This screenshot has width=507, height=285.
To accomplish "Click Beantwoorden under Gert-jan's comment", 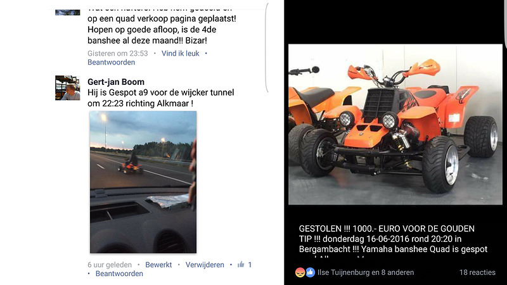I will click(119, 274).
